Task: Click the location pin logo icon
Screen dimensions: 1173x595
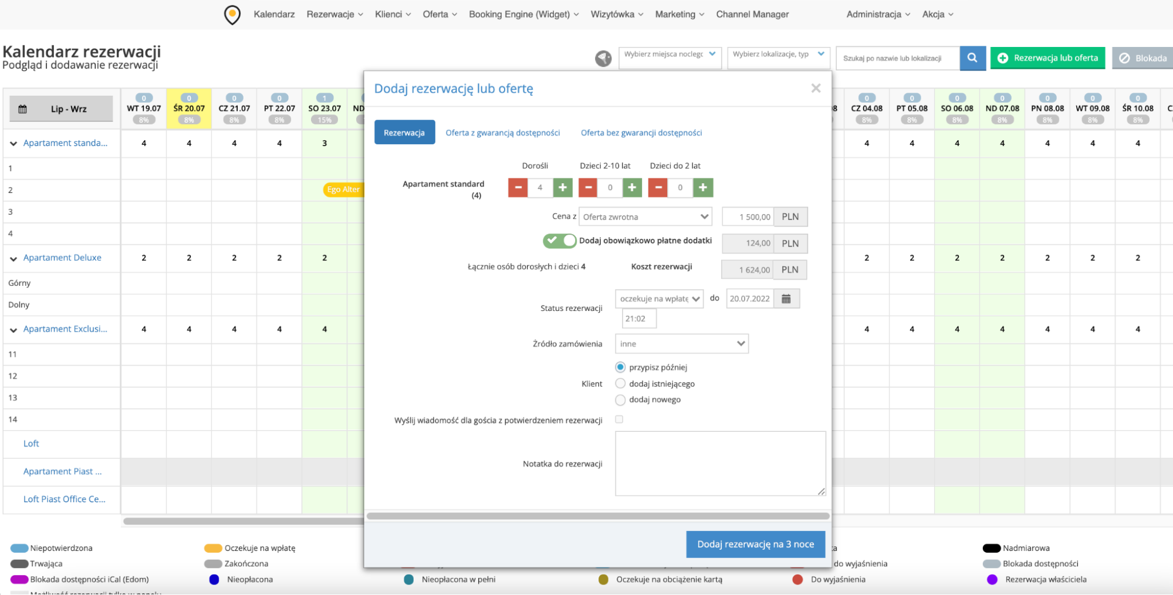Action: pos(232,15)
